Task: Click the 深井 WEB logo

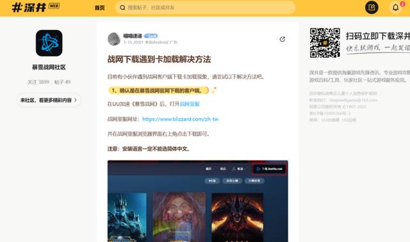Action: pos(36,7)
